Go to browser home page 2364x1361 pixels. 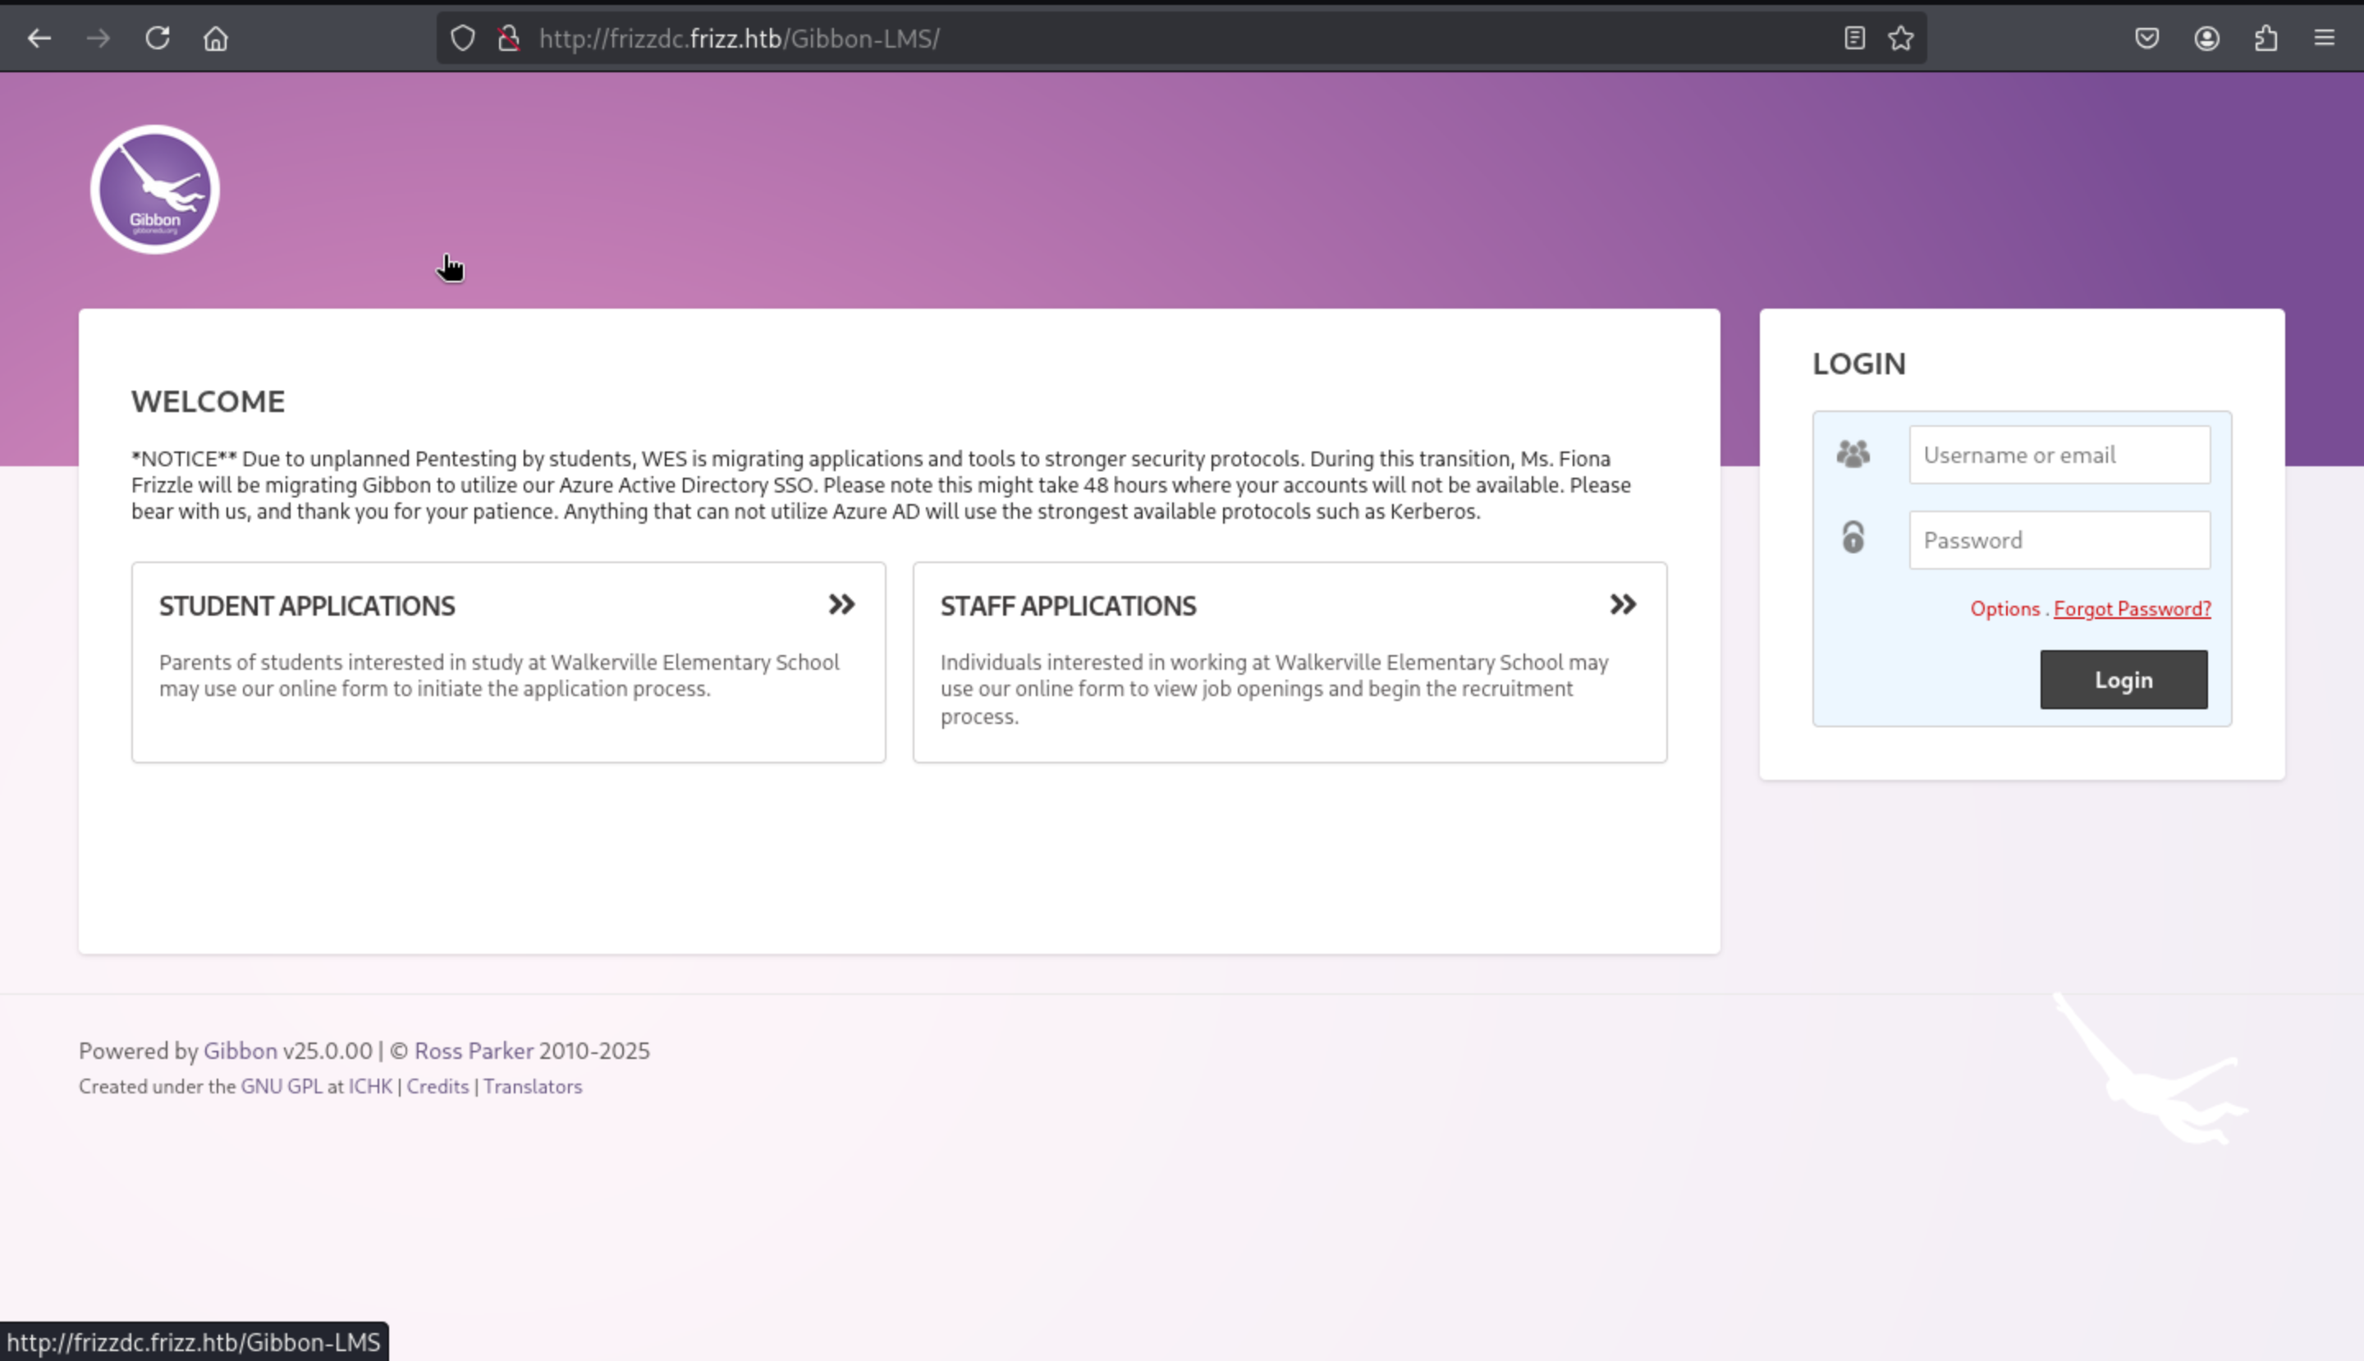216,39
